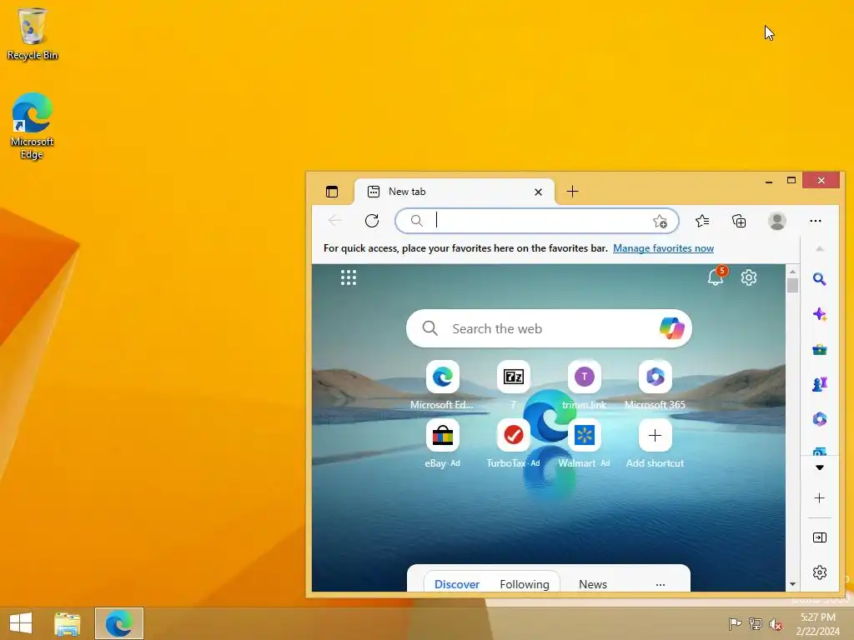Open File Explorer from taskbar
854x640 pixels.
[x=67, y=623]
